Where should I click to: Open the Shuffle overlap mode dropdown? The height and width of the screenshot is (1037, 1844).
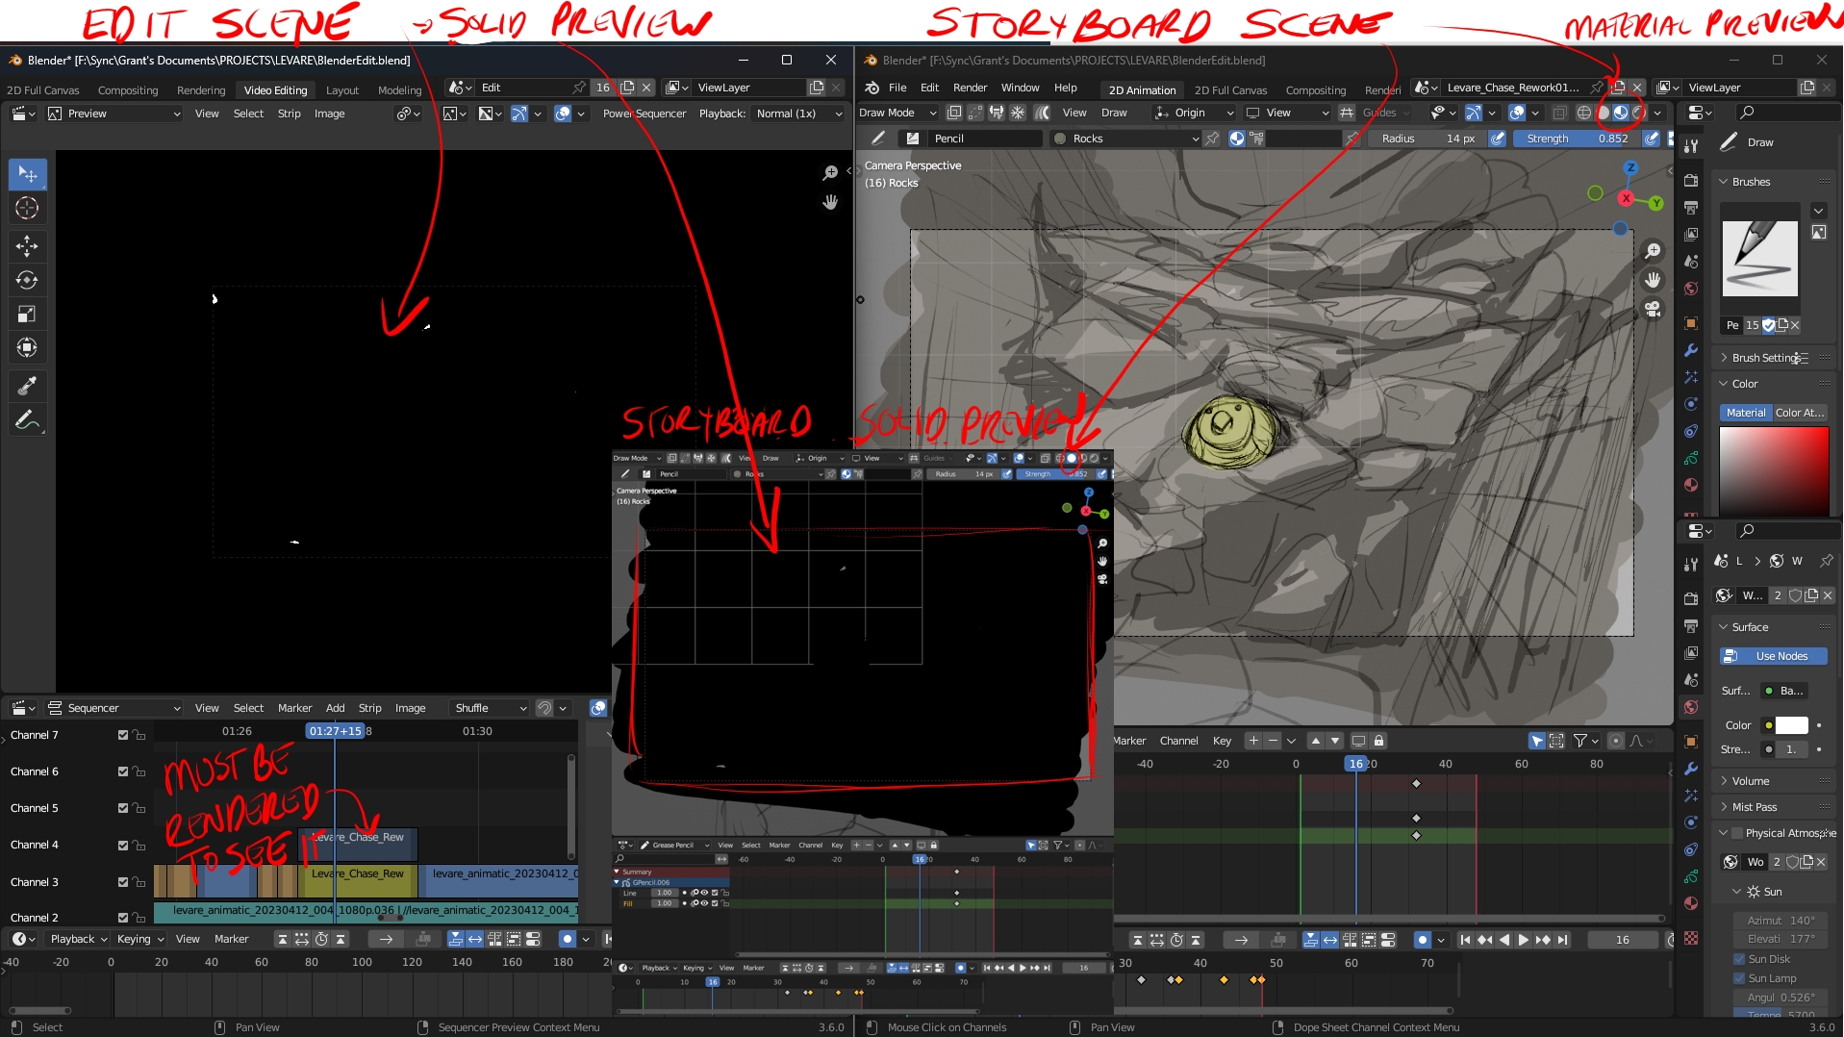pyautogui.click(x=491, y=708)
